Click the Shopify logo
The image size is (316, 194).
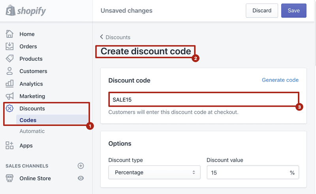(x=26, y=11)
